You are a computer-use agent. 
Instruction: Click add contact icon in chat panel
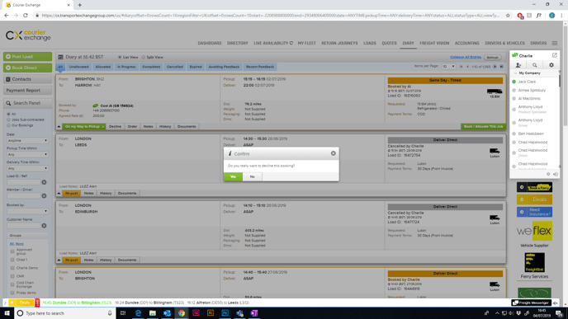518,65
